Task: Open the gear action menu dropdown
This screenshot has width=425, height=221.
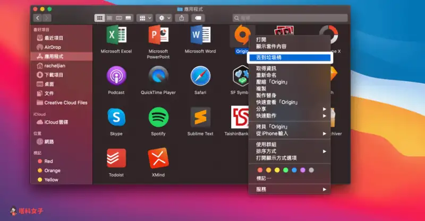Action: (x=164, y=18)
